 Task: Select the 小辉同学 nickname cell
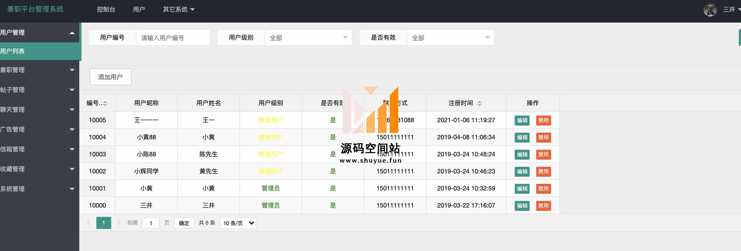[146, 171]
